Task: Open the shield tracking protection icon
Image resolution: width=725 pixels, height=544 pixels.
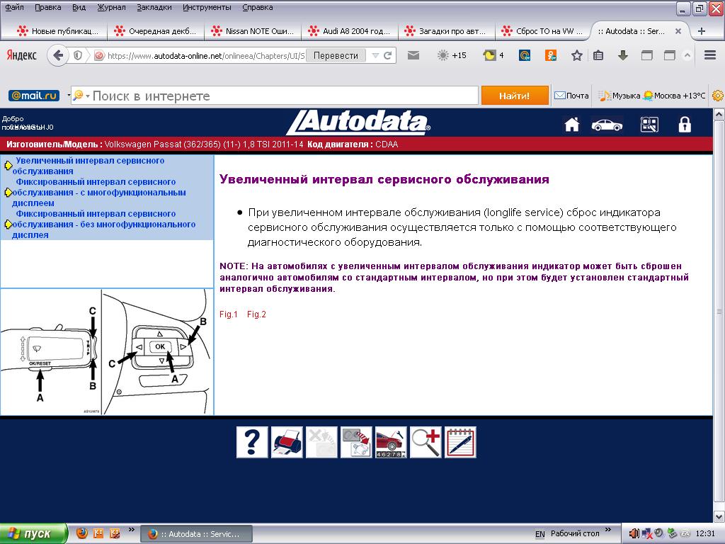Action: 78,55
